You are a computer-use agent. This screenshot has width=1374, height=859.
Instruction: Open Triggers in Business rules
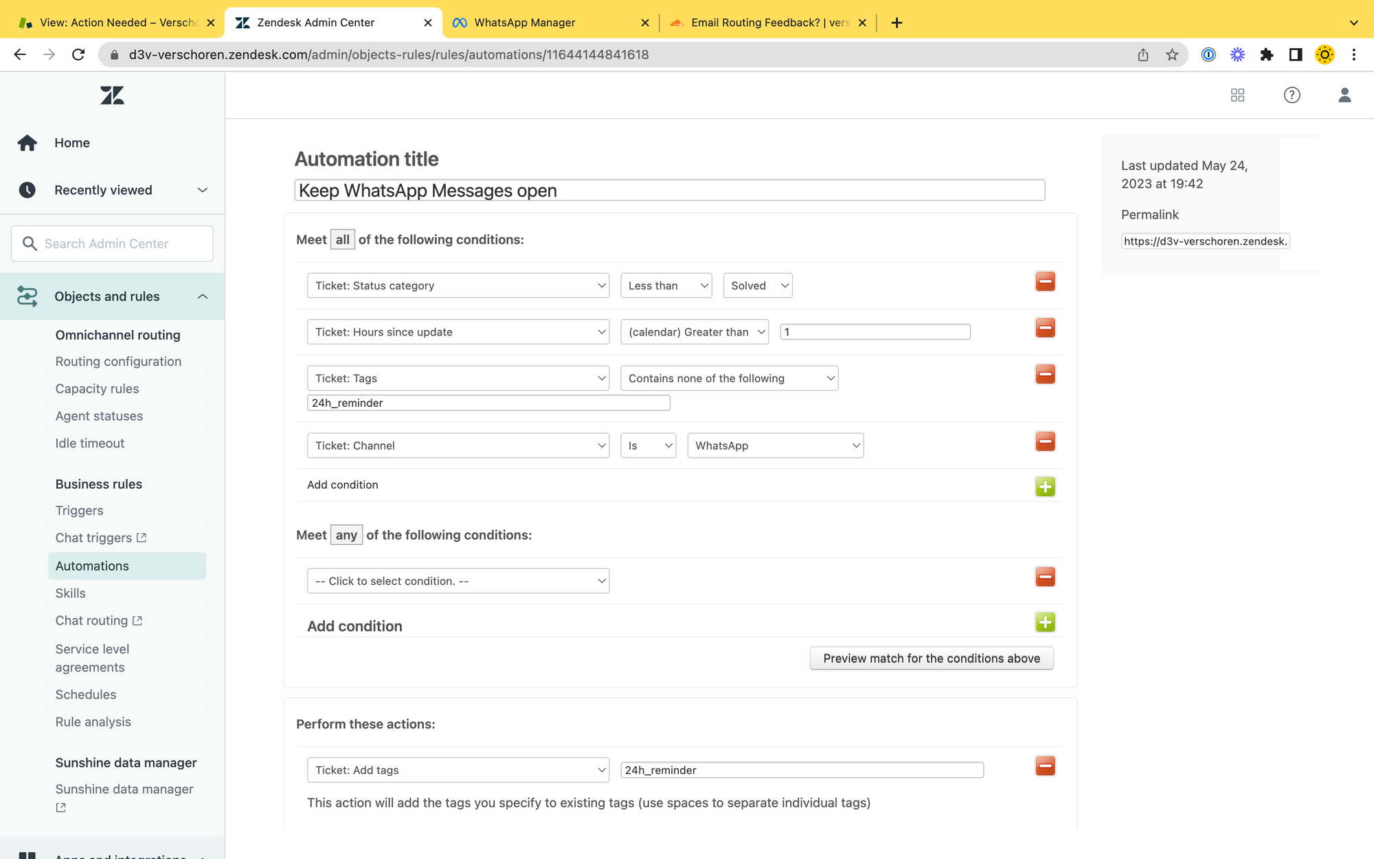79,511
